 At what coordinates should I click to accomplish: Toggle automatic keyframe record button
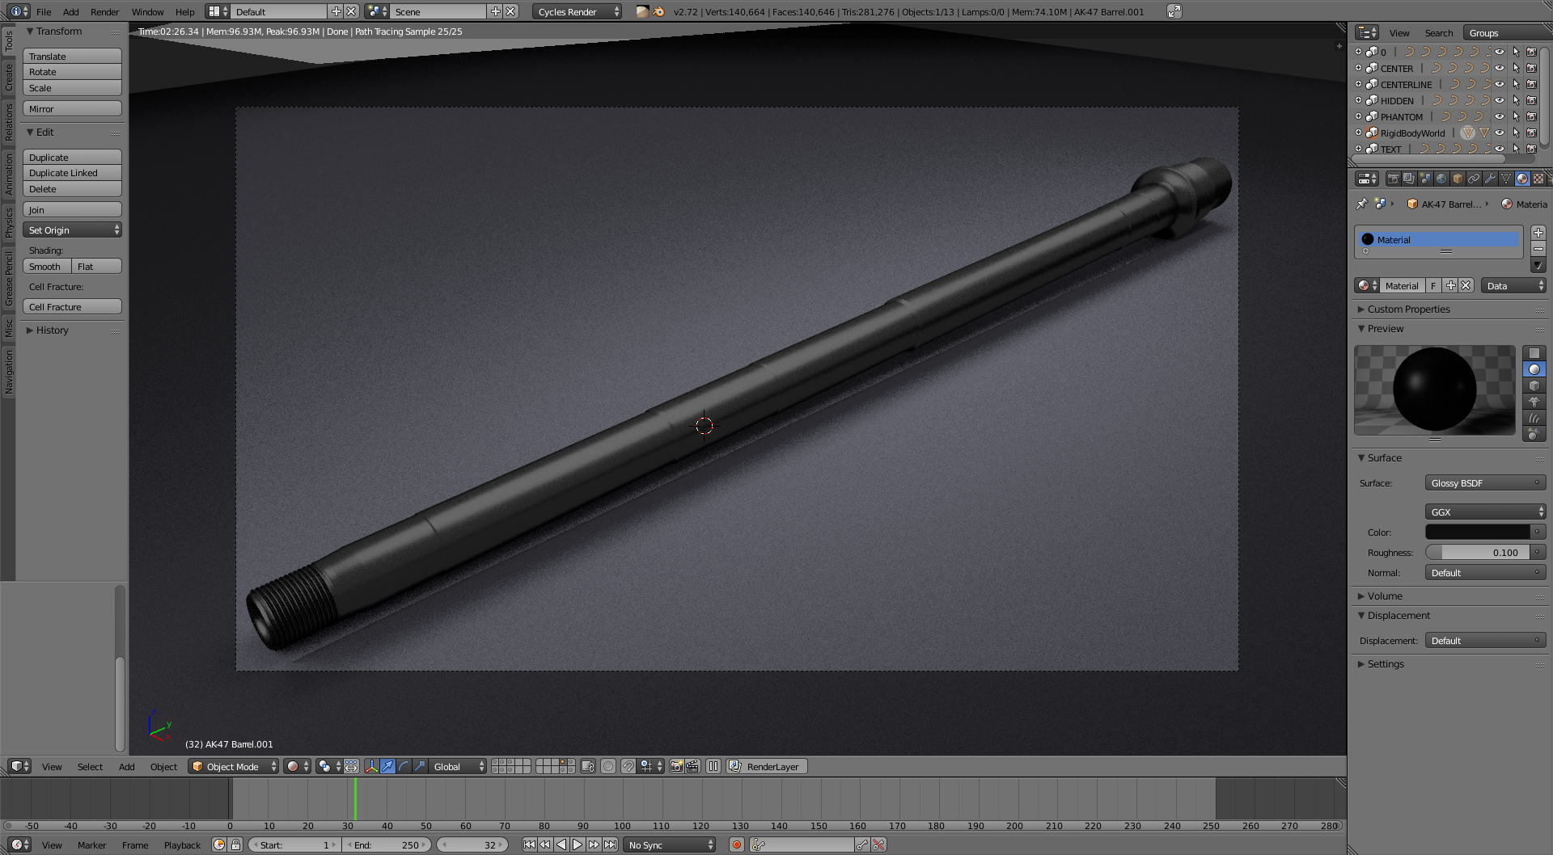point(736,844)
